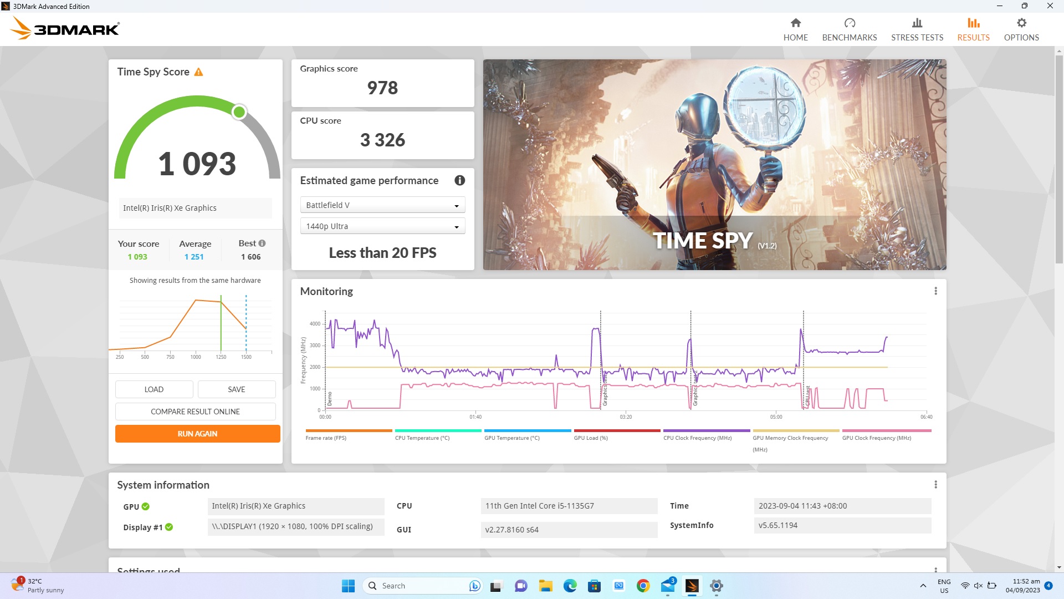
Task: Go to the BENCHMARKS tab
Action: (849, 29)
